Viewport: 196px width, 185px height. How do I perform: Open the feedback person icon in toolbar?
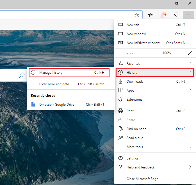tap(176, 15)
